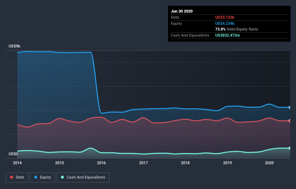Click the US$832.473m cash value
Viewport: 296px width, 189px height.
coord(227,35)
